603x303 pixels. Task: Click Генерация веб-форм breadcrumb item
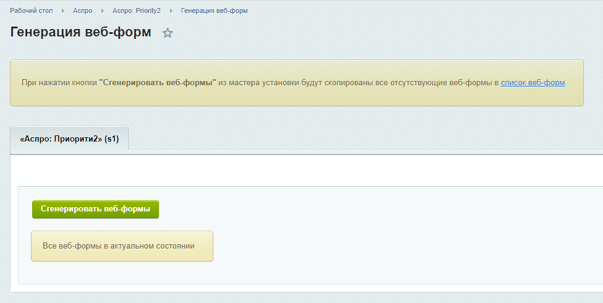[x=214, y=11]
